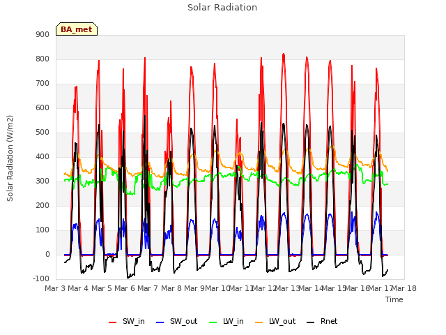The image size is (446, 335).
Task: Click the SW_in peak on Mar 13
Action: pyautogui.click(x=284, y=54)
